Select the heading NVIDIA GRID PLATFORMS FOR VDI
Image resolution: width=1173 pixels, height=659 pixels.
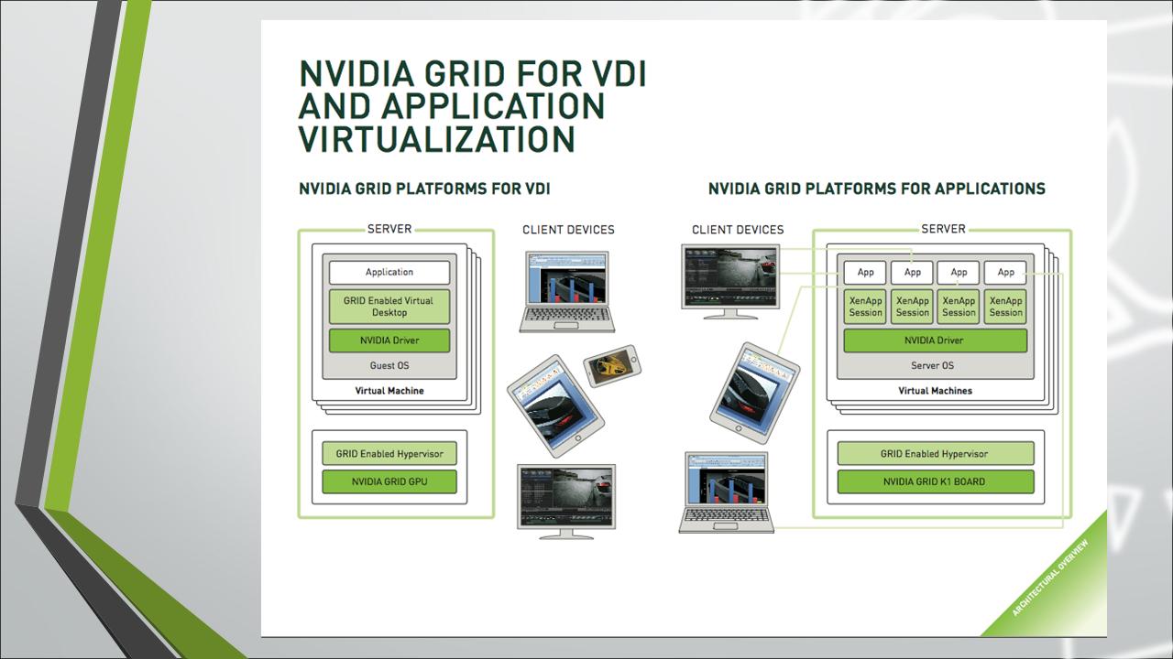tap(424, 189)
